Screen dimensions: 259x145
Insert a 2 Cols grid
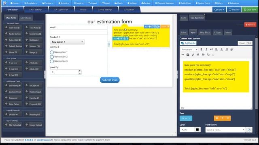[34, 63]
